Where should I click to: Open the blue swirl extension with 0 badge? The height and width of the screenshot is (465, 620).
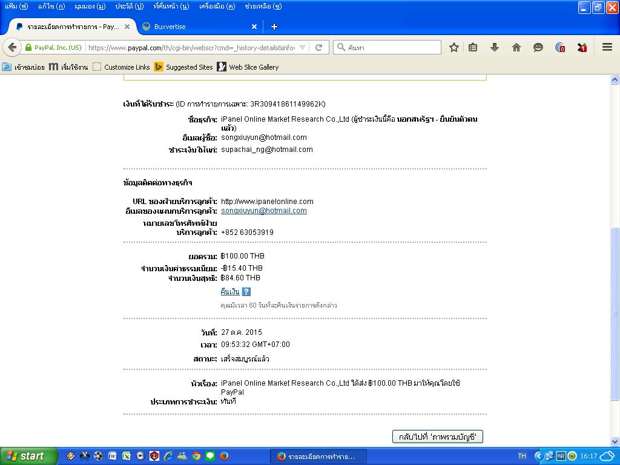tap(560, 47)
